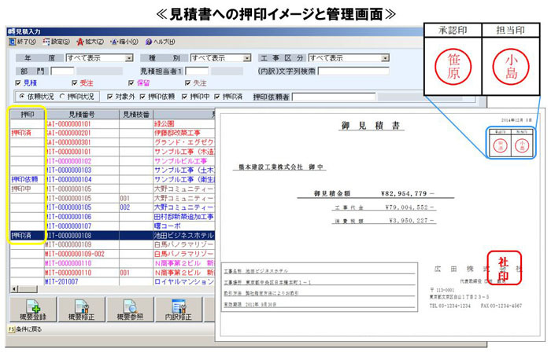Click the 押印中 status cell
551x352 pixels.
[x=28, y=189]
